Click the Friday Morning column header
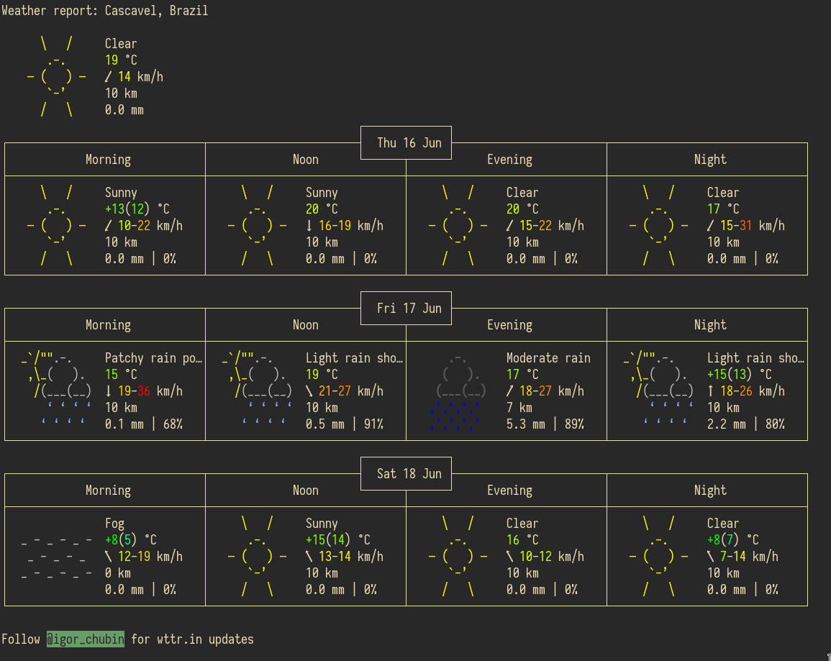831x661 pixels. tap(108, 324)
